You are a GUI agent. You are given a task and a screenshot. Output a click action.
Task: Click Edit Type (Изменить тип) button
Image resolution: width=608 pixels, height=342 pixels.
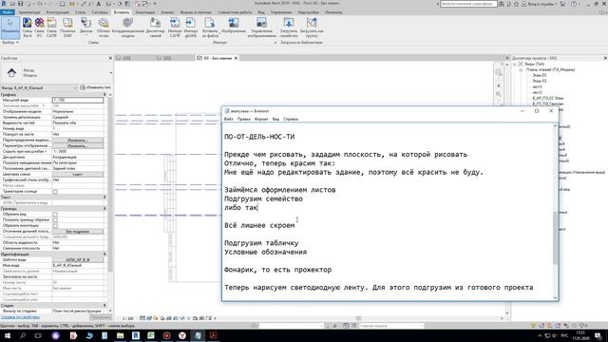[x=95, y=87]
